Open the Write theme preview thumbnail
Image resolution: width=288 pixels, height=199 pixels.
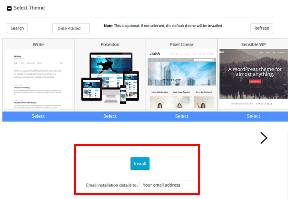[x=38, y=79]
